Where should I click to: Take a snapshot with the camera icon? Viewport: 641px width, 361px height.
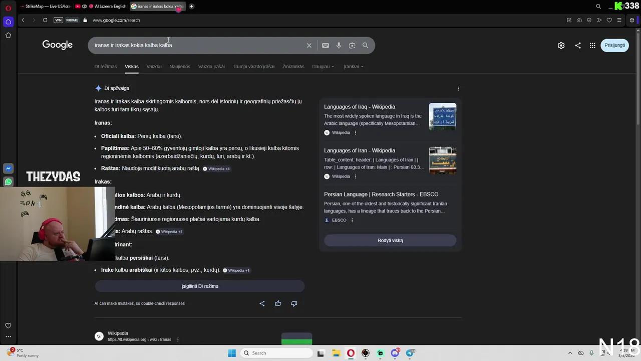click(x=579, y=20)
